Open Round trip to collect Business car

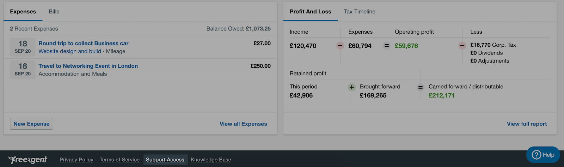click(84, 43)
